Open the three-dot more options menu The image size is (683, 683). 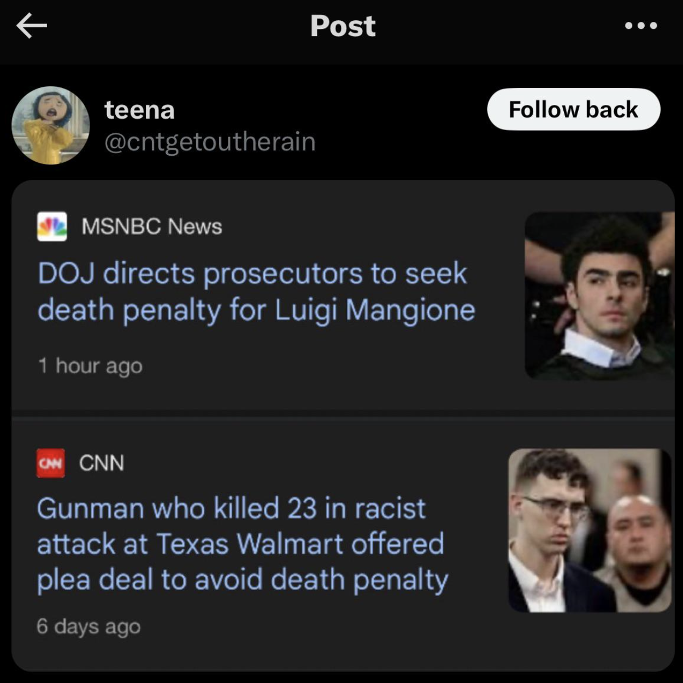[x=641, y=26]
